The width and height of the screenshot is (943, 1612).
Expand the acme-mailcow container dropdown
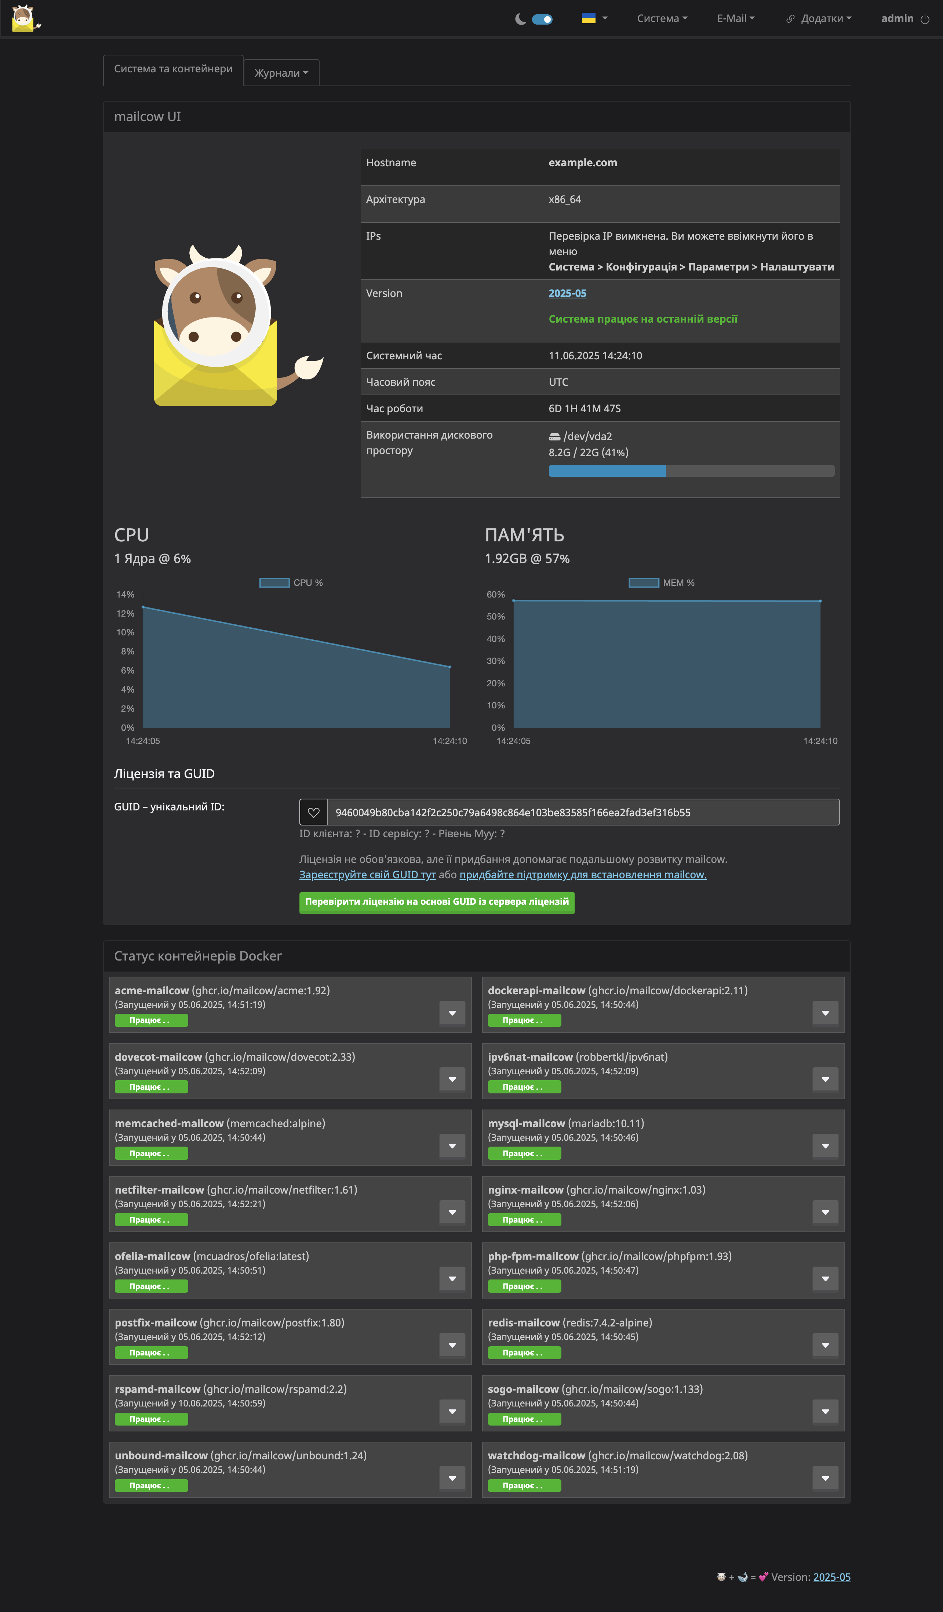tap(452, 1013)
